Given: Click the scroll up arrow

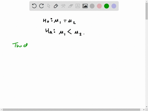Looking at the screenshot, I should (x=147, y=1).
